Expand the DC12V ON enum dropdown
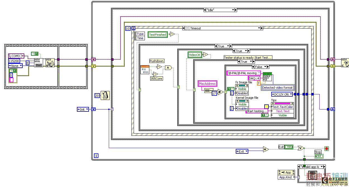Screen dimensions: 349x187 click(x=282, y=94)
